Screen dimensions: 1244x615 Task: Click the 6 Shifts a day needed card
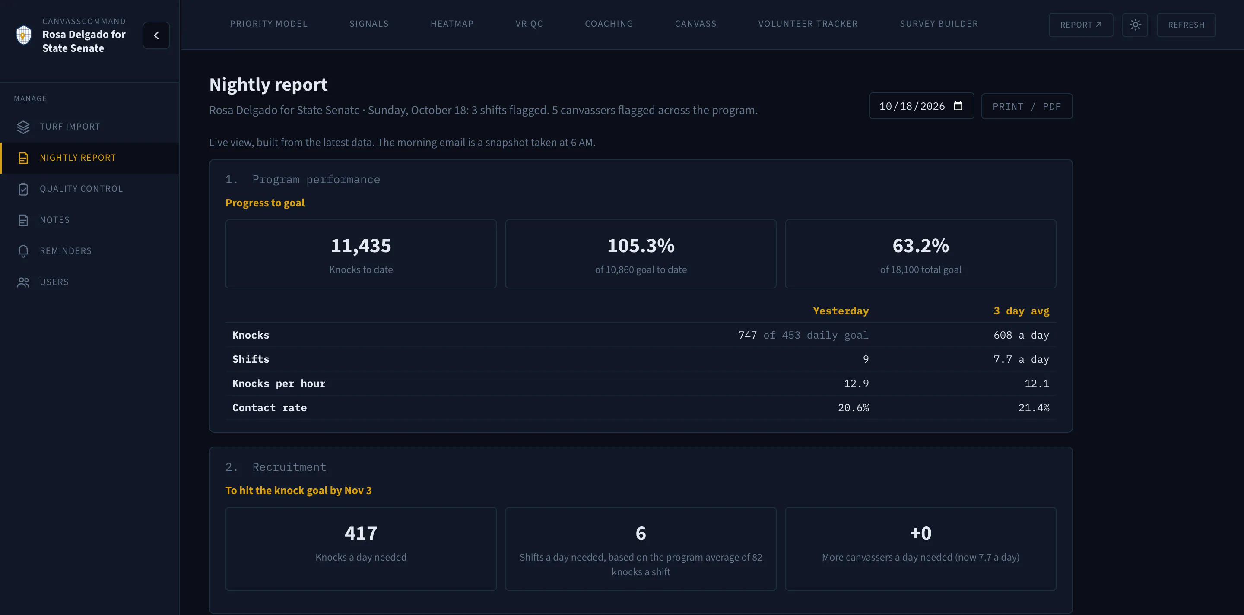point(640,549)
